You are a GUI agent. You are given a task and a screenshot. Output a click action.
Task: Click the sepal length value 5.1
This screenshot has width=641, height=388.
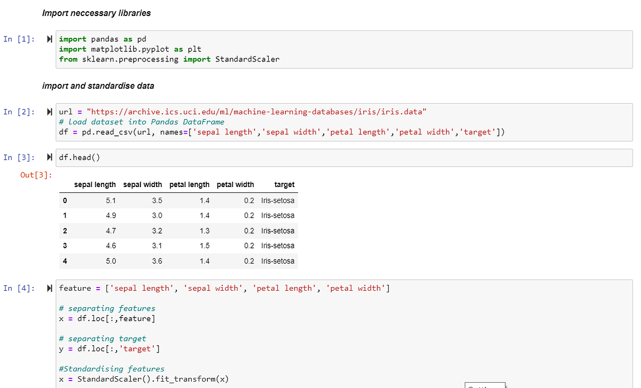(x=111, y=201)
